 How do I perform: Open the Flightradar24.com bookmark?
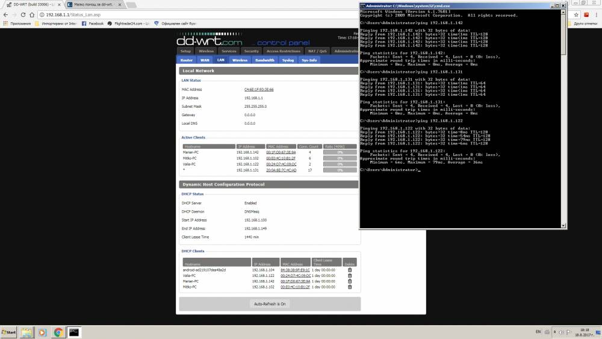tap(128, 23)
